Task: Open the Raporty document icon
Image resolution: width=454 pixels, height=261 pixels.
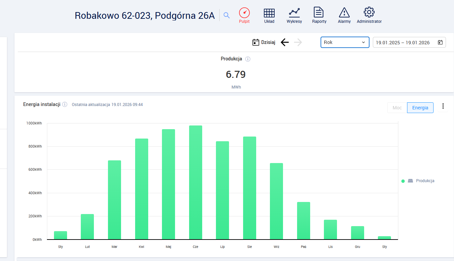Action: 319,12
